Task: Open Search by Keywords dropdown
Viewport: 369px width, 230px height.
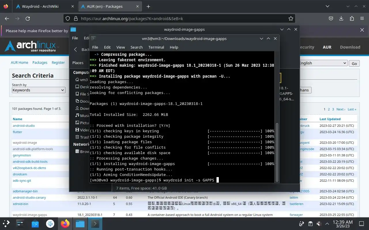Action: click(39, 90)
